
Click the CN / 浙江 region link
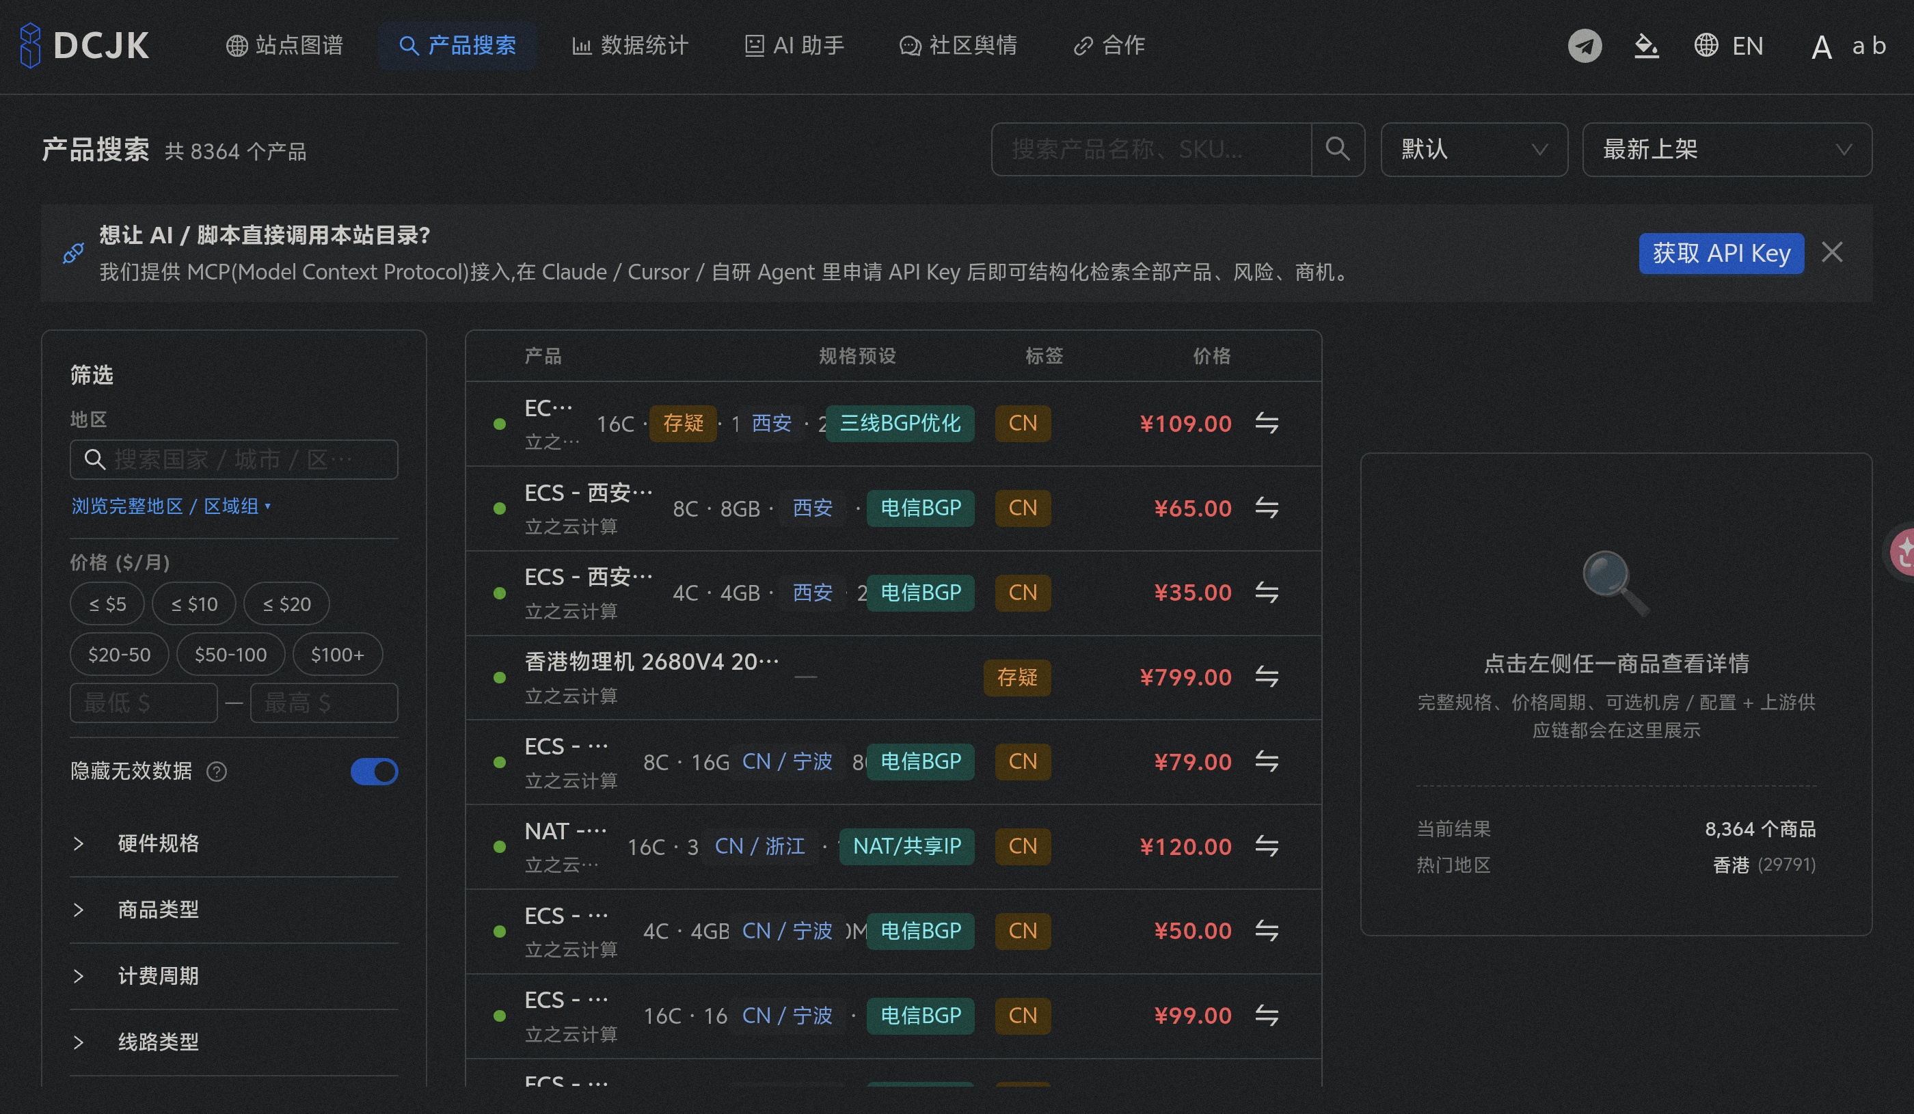759,846
